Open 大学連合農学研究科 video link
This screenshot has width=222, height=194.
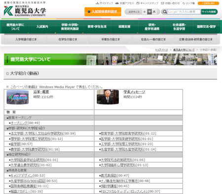point(25,165)
